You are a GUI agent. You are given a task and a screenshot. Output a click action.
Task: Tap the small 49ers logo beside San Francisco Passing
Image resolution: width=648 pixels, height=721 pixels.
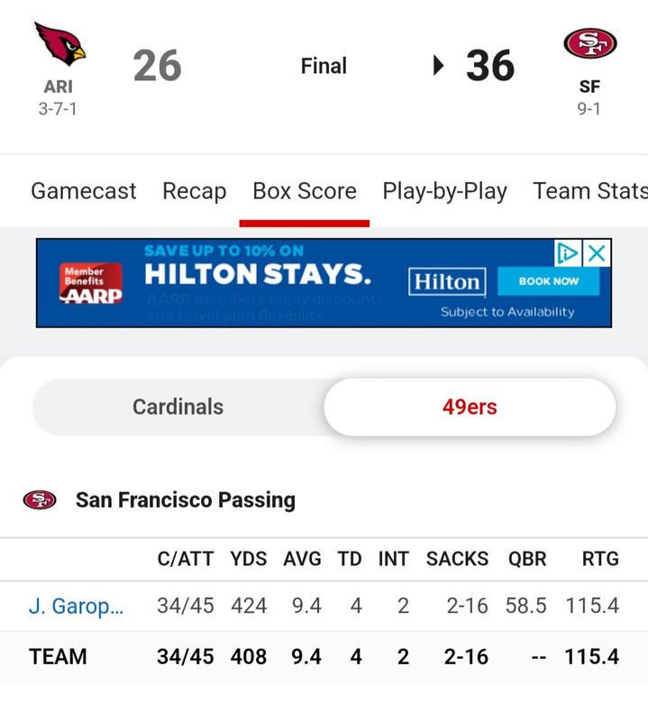point(40,500)
